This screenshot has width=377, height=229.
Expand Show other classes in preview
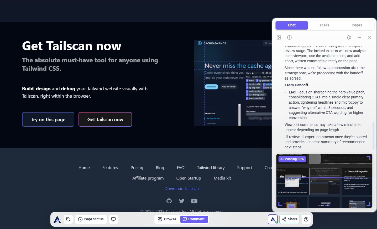coord(256,107)
